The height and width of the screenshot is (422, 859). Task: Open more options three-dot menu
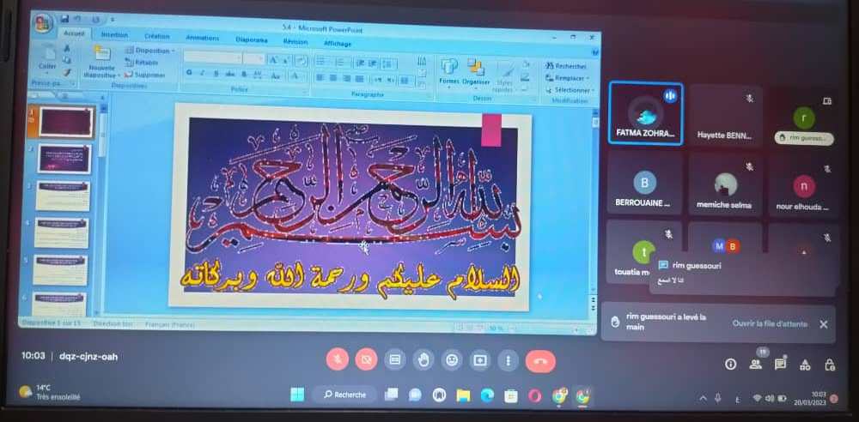pyautogui.click(x=508, y=361)
